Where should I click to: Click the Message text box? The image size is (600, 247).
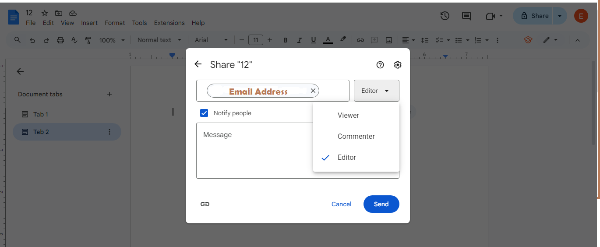[x=298, y=151]
